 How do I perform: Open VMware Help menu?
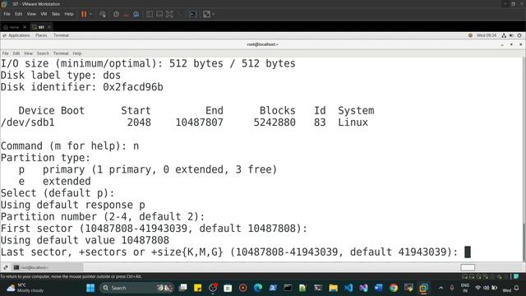pos(69,14)
